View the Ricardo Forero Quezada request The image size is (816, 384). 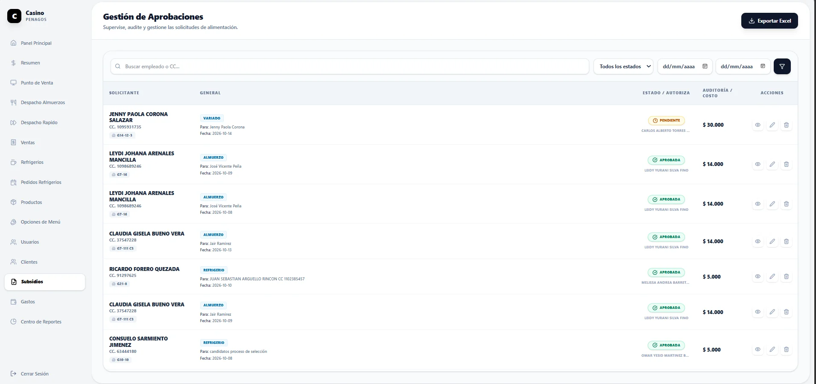[758, 276]
